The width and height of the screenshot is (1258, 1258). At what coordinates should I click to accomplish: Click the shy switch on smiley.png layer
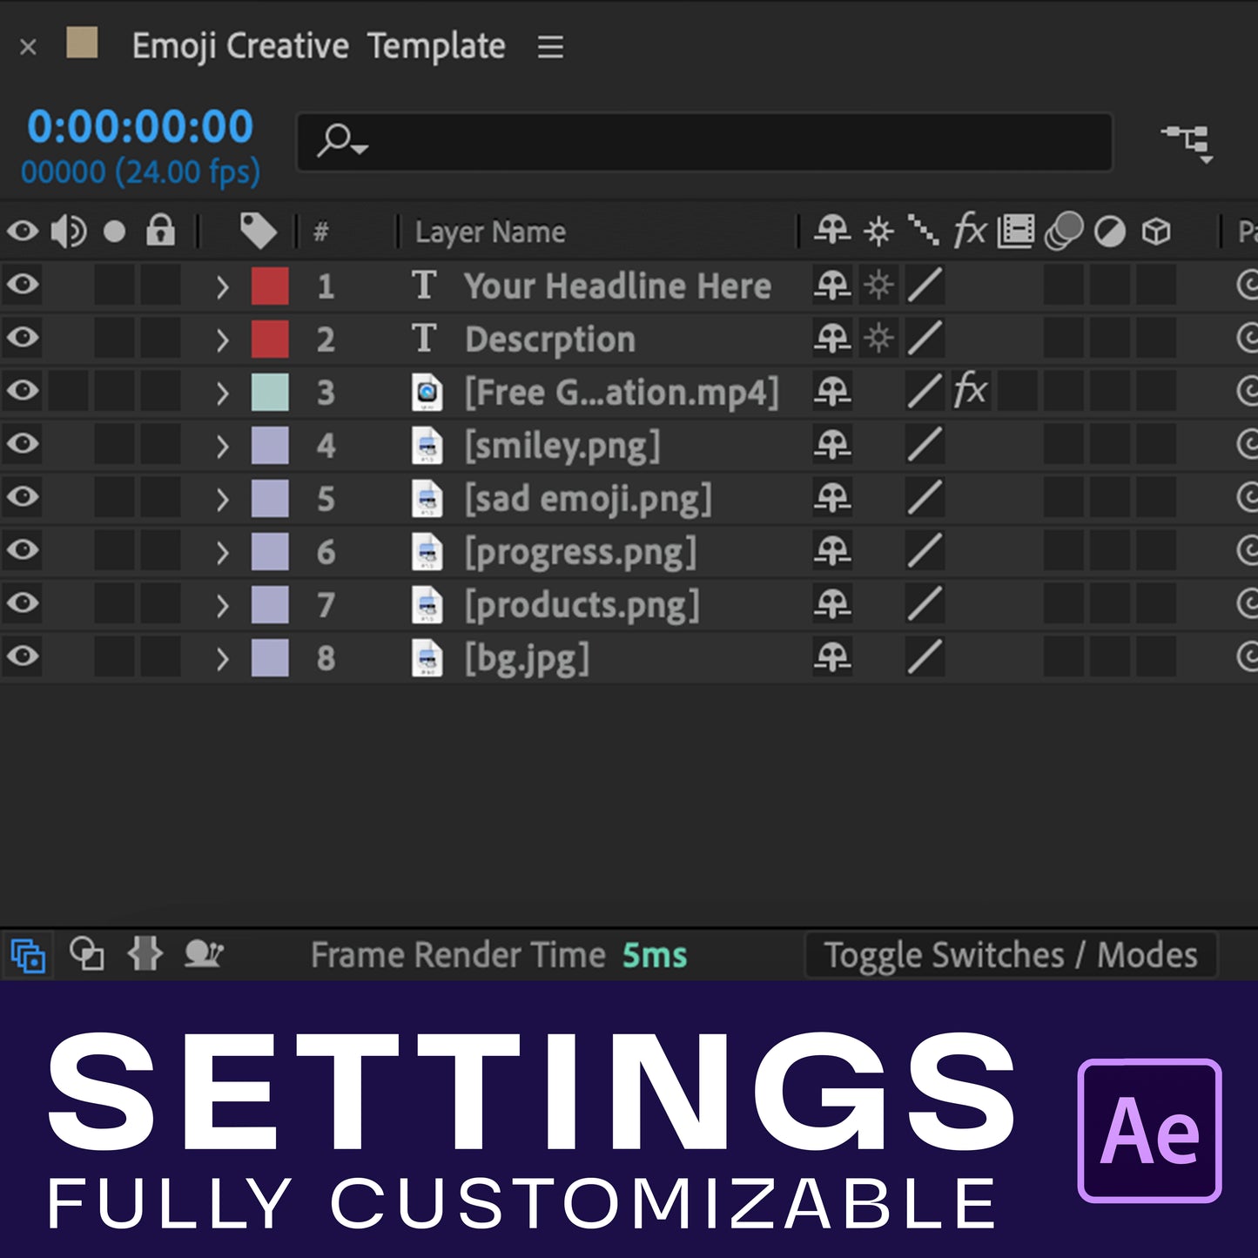pos(832,445)
